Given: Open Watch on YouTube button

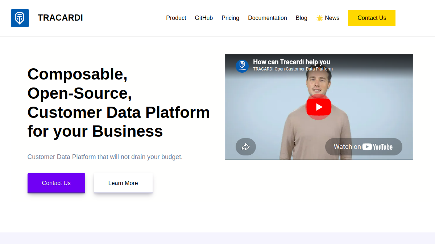Looking at the screenshot, I should tap(364, 147).
